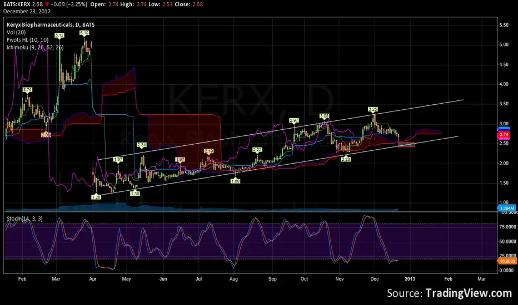Click the 50.0000 stochastic axis label
This screenshot has width=518, height=305.
(508, 242)
